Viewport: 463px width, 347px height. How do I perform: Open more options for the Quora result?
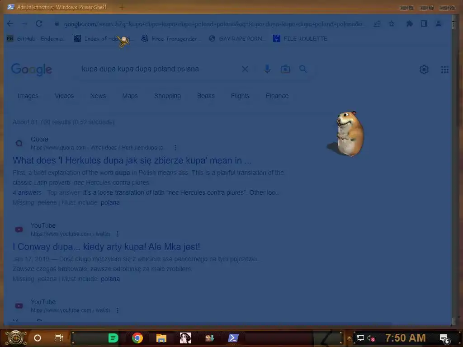point(175,148)
